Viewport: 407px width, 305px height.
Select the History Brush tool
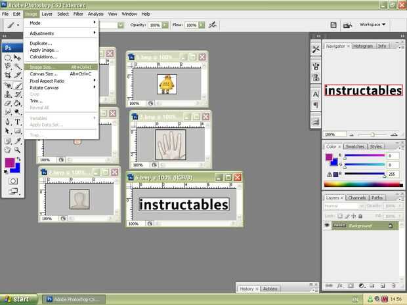click(x=17, y=94)
